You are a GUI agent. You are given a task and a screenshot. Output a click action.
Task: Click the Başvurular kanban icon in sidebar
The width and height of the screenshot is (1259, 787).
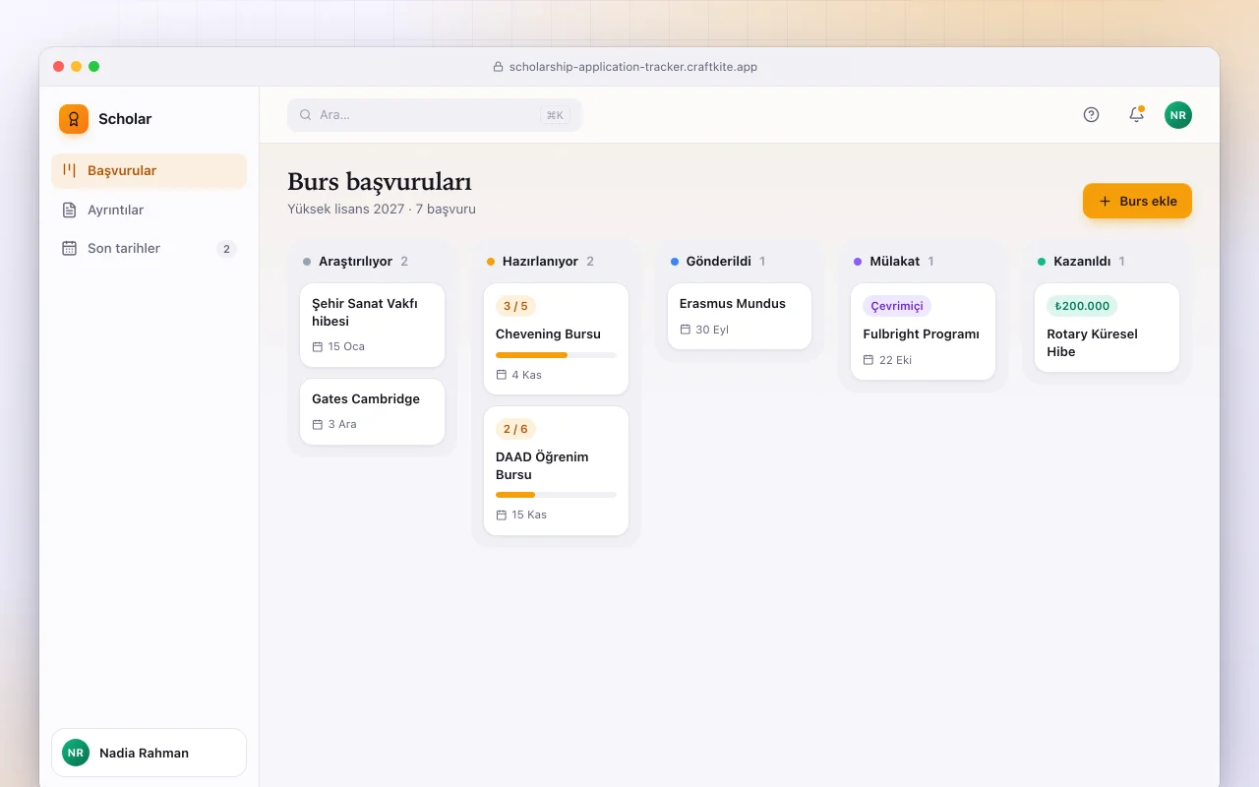click(x=69, y=170)
